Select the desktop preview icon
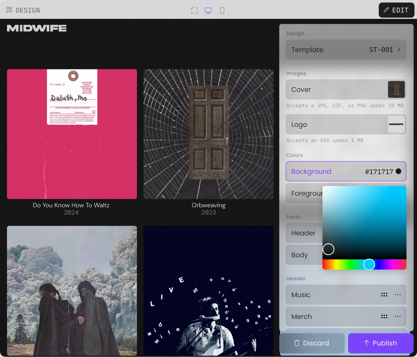Viewport: 417px width, 357px height. [x=208, y=11]
